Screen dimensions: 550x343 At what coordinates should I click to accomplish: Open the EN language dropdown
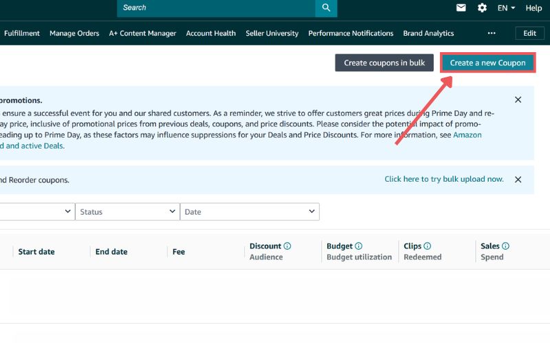coord(506,8)
